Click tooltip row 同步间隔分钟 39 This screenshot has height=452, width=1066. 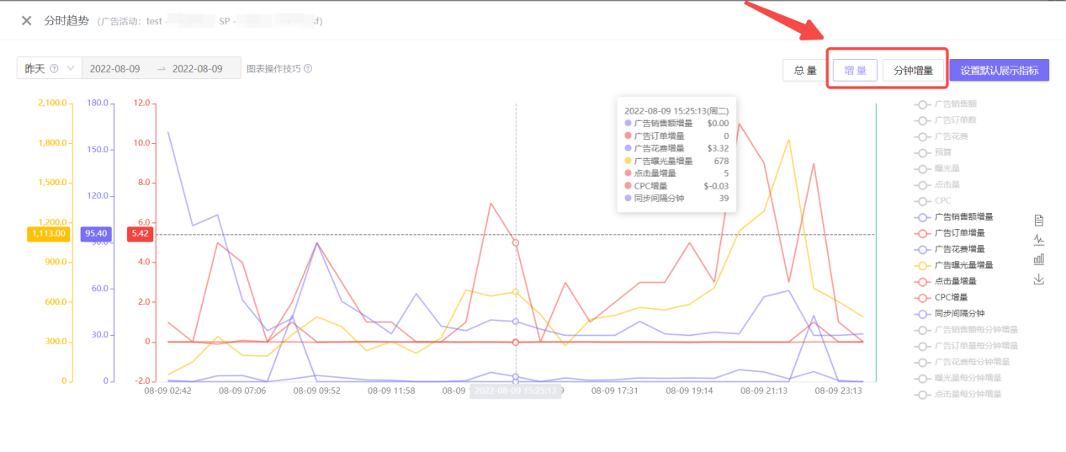(x=676, y=199)
